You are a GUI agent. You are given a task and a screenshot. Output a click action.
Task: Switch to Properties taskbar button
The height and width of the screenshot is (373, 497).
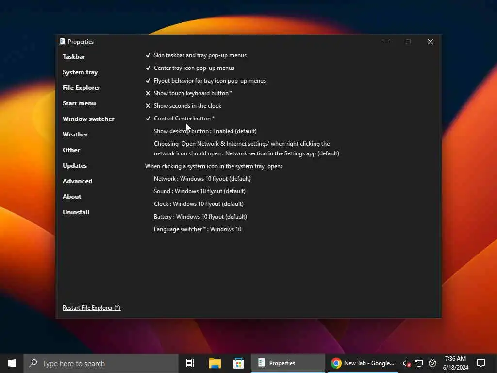(288, 363)
